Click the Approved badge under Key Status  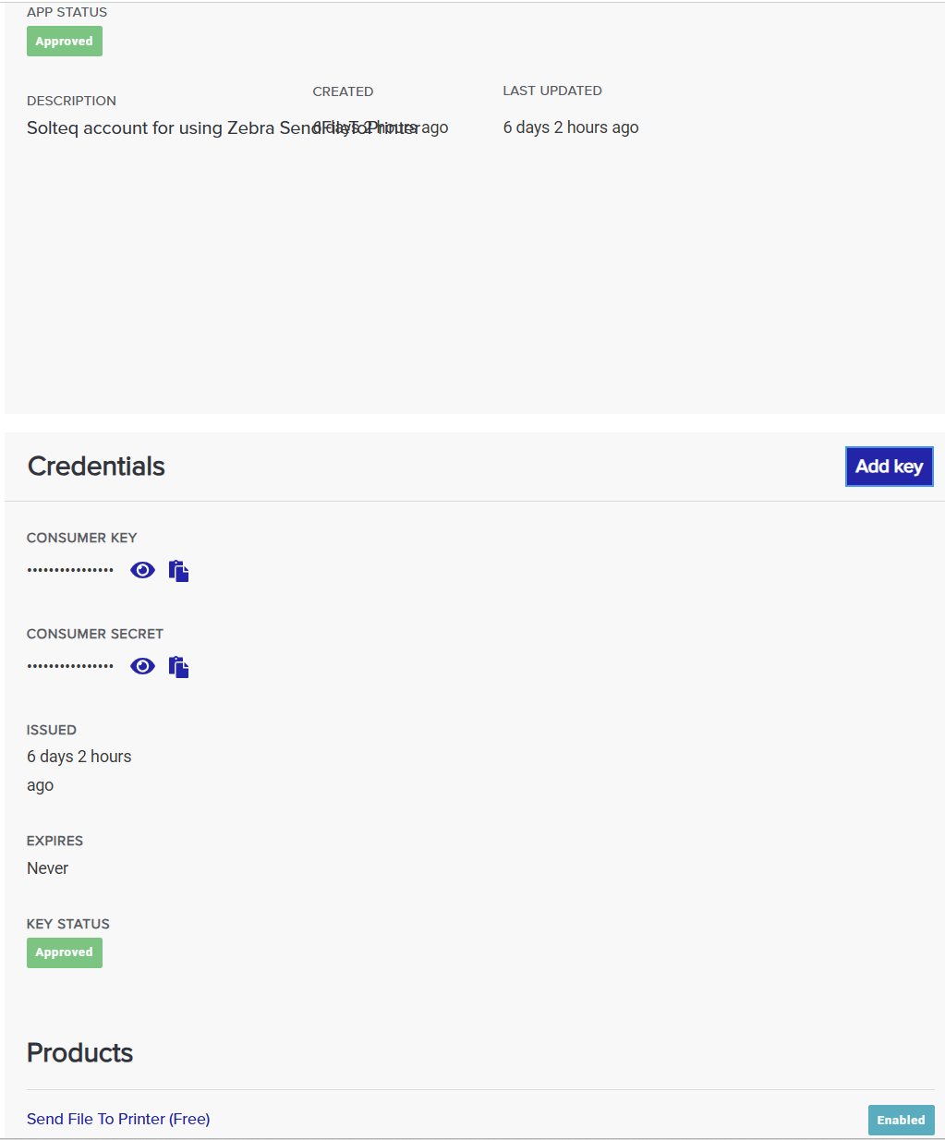64,952
